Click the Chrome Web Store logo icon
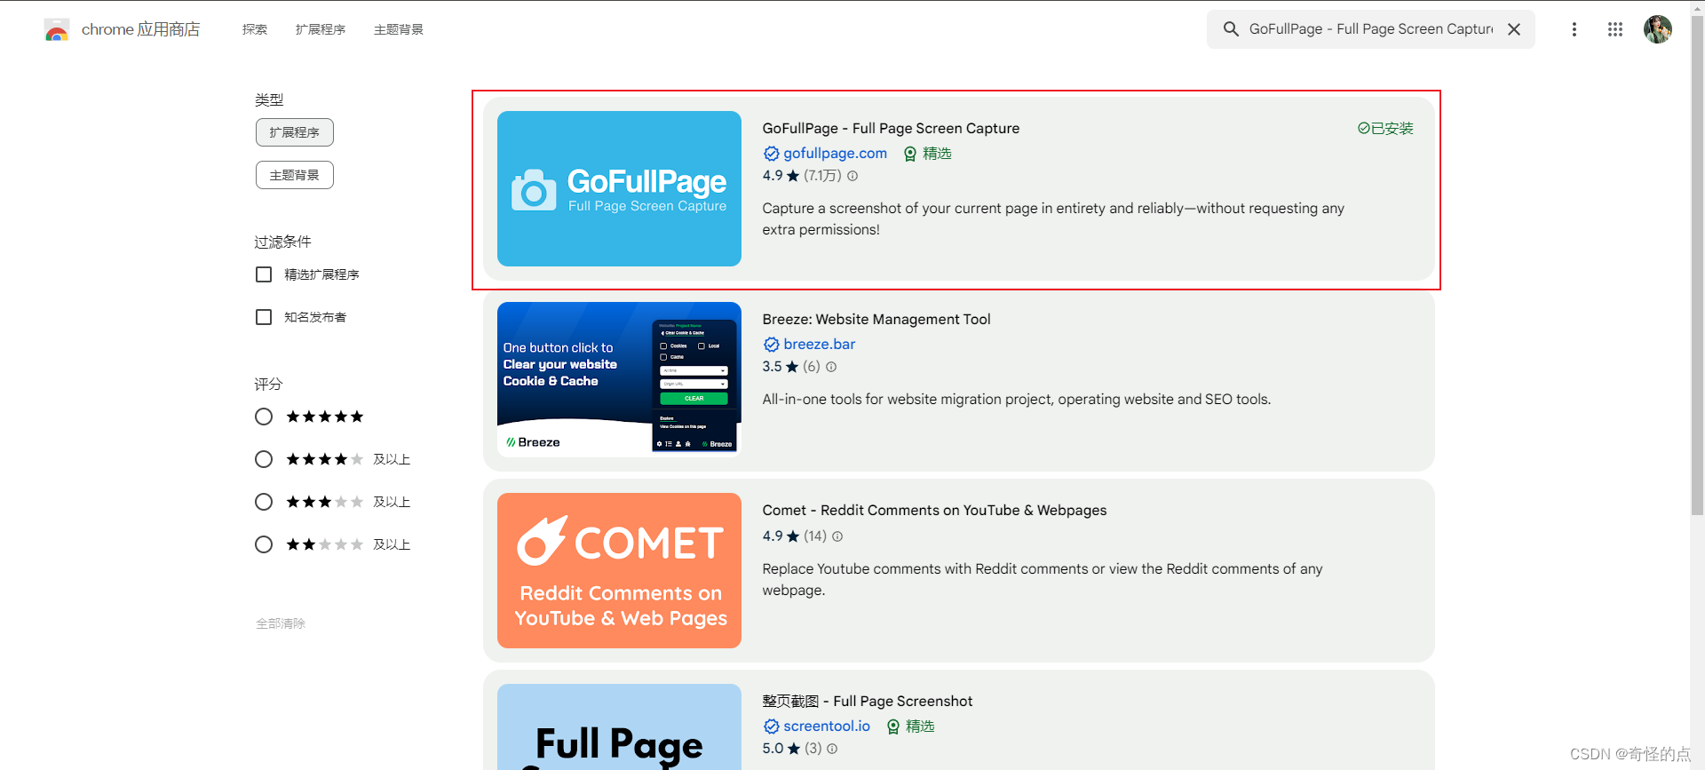The width and height of the screenshot is (1705, 770). click(x=57, y=29)
